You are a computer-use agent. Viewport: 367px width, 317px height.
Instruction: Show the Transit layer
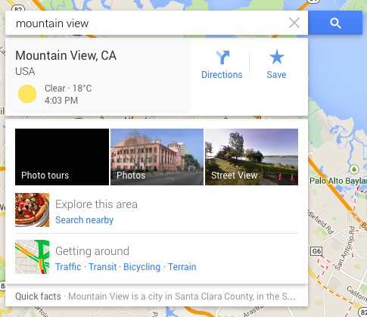click(x=103, y=267)
